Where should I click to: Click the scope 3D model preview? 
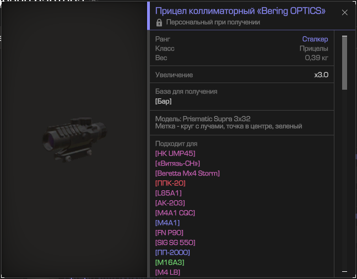click(74, 139)
